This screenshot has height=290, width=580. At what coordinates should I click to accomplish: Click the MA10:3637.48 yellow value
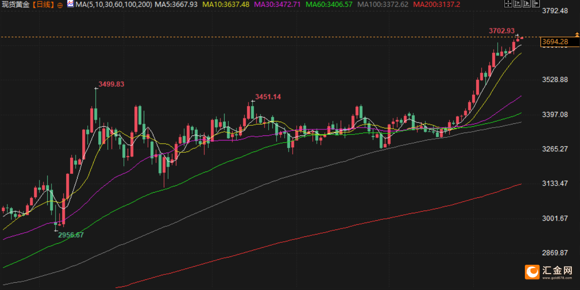pyautogui.click(x=225, y=5)
